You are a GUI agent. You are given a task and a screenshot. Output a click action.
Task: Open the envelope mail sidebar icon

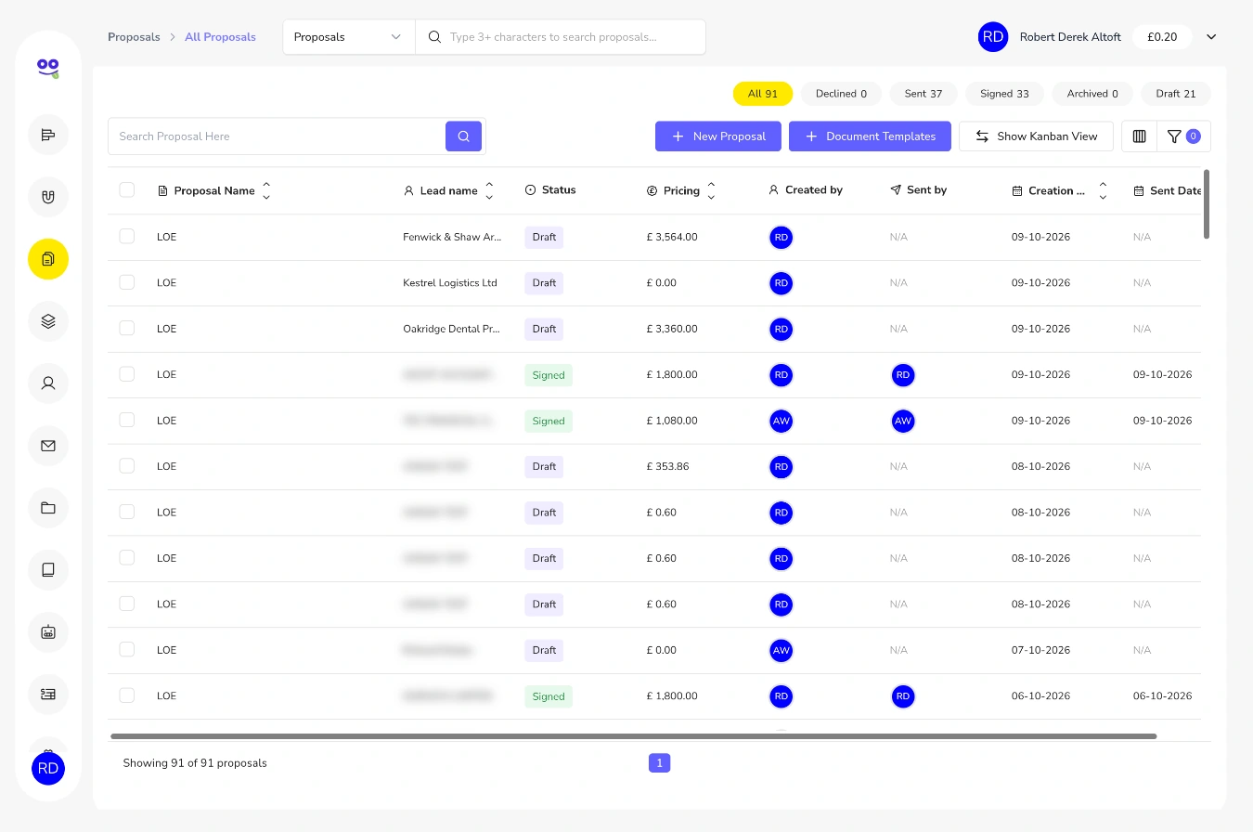[48, 446]
